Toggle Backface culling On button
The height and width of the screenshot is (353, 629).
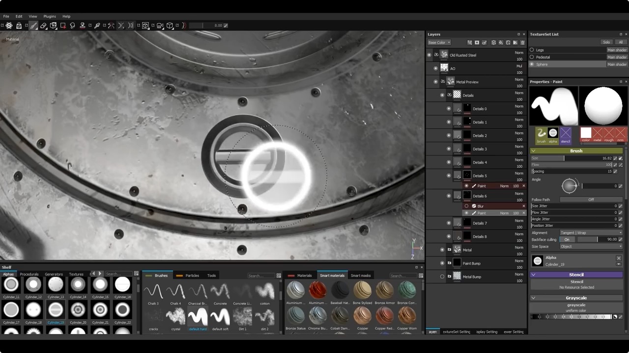click(x=567, y=239)
